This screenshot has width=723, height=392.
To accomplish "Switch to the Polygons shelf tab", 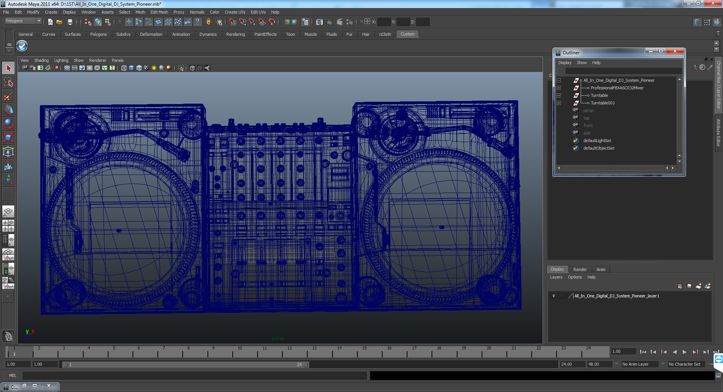I will pyautogui.click(x=98, y=34).
